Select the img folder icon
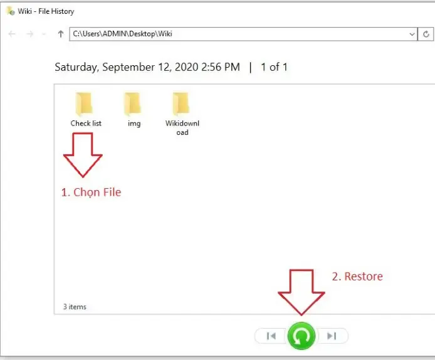Viewport: 435px width, 360px height. point(133,103)
